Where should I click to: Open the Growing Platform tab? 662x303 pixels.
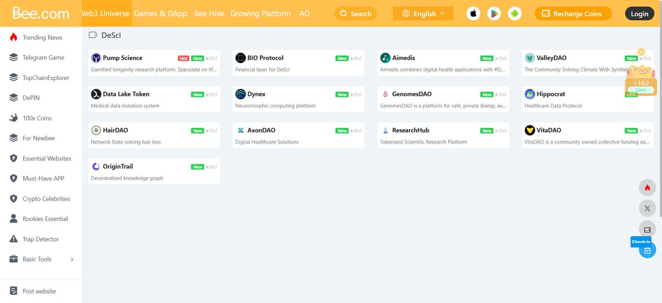click(x=260, y=13)
